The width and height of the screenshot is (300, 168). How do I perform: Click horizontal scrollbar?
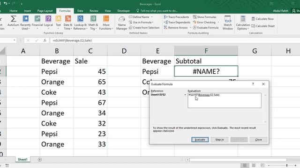pyautogui.click(x=238, y=160)
